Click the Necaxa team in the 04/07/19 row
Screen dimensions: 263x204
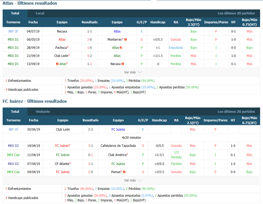[x=62, y=31]
